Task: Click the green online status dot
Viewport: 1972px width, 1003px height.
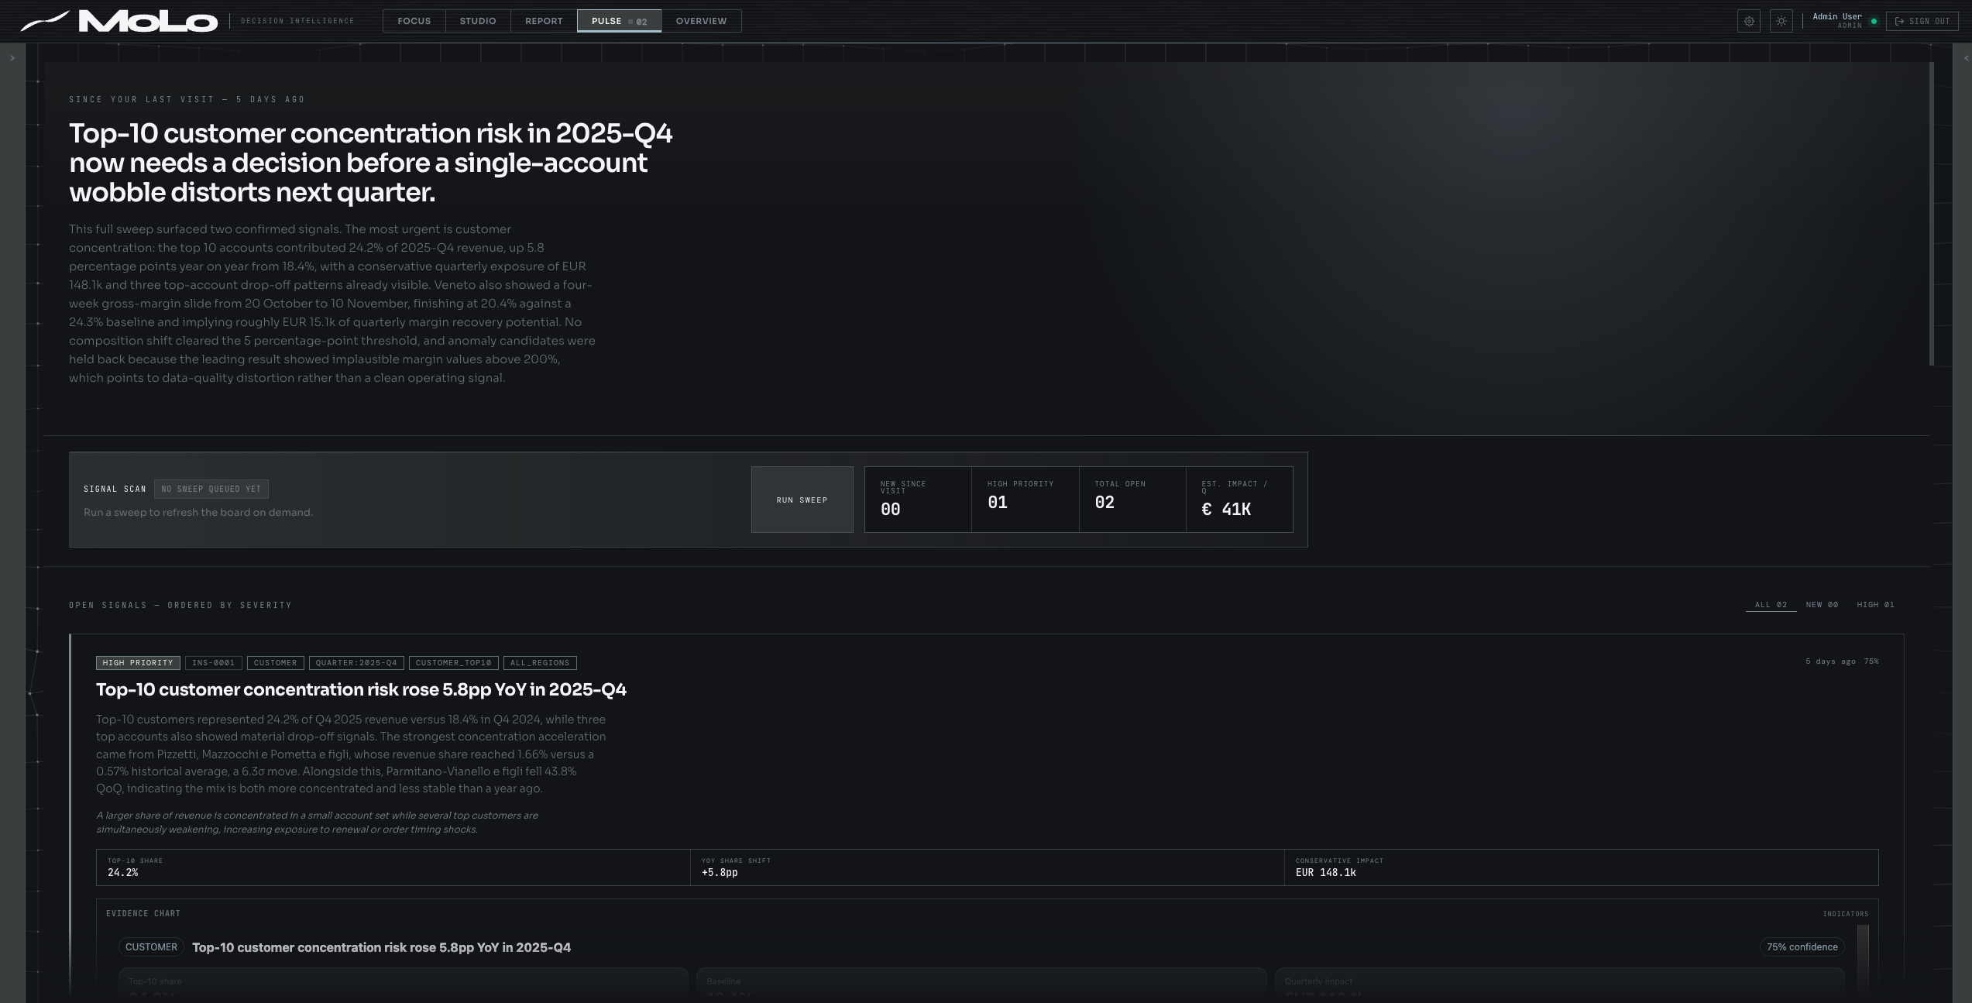Action: [x=1874, y=22]
